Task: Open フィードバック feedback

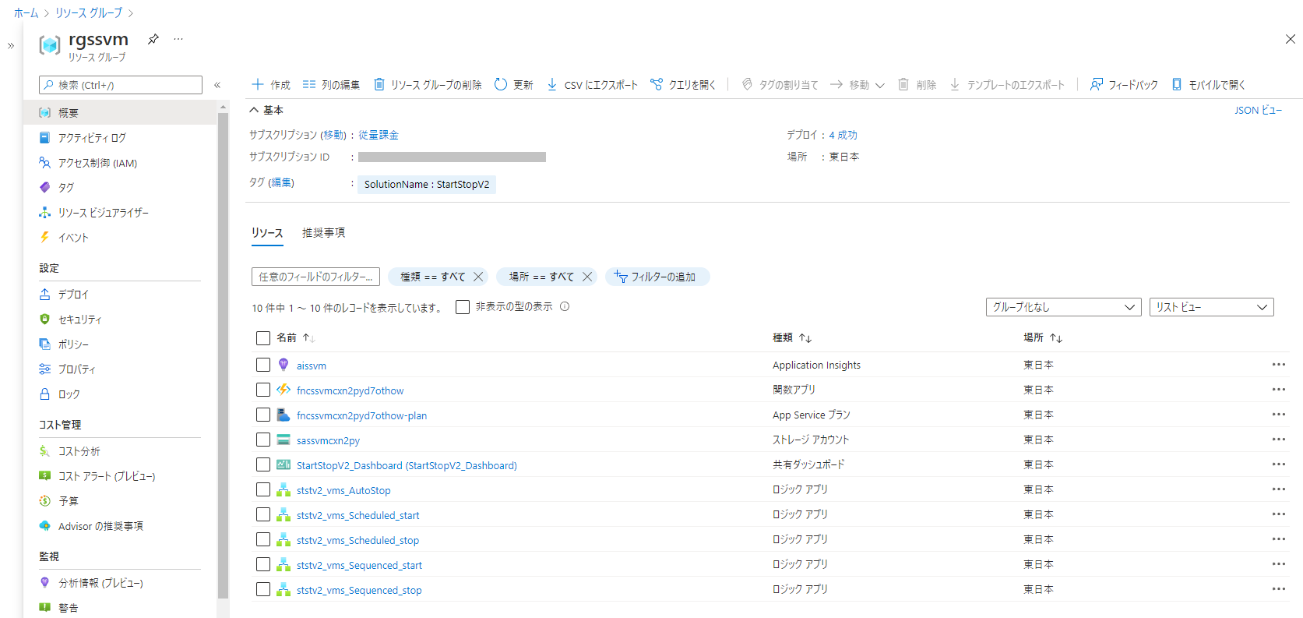Action: click(x=1124, y=85)
